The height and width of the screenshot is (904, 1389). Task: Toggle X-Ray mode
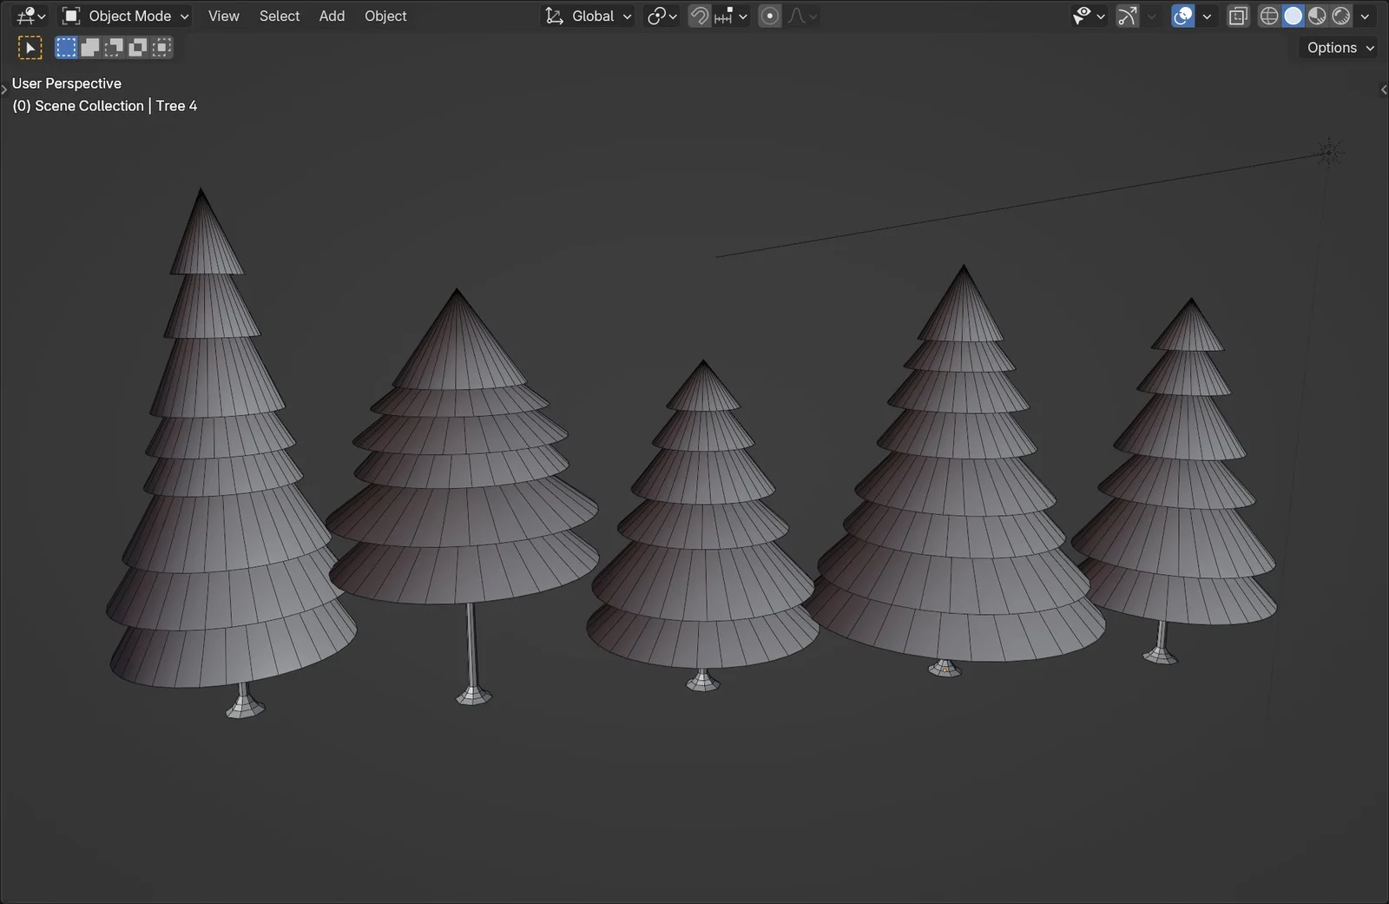tap(1237, 16)
